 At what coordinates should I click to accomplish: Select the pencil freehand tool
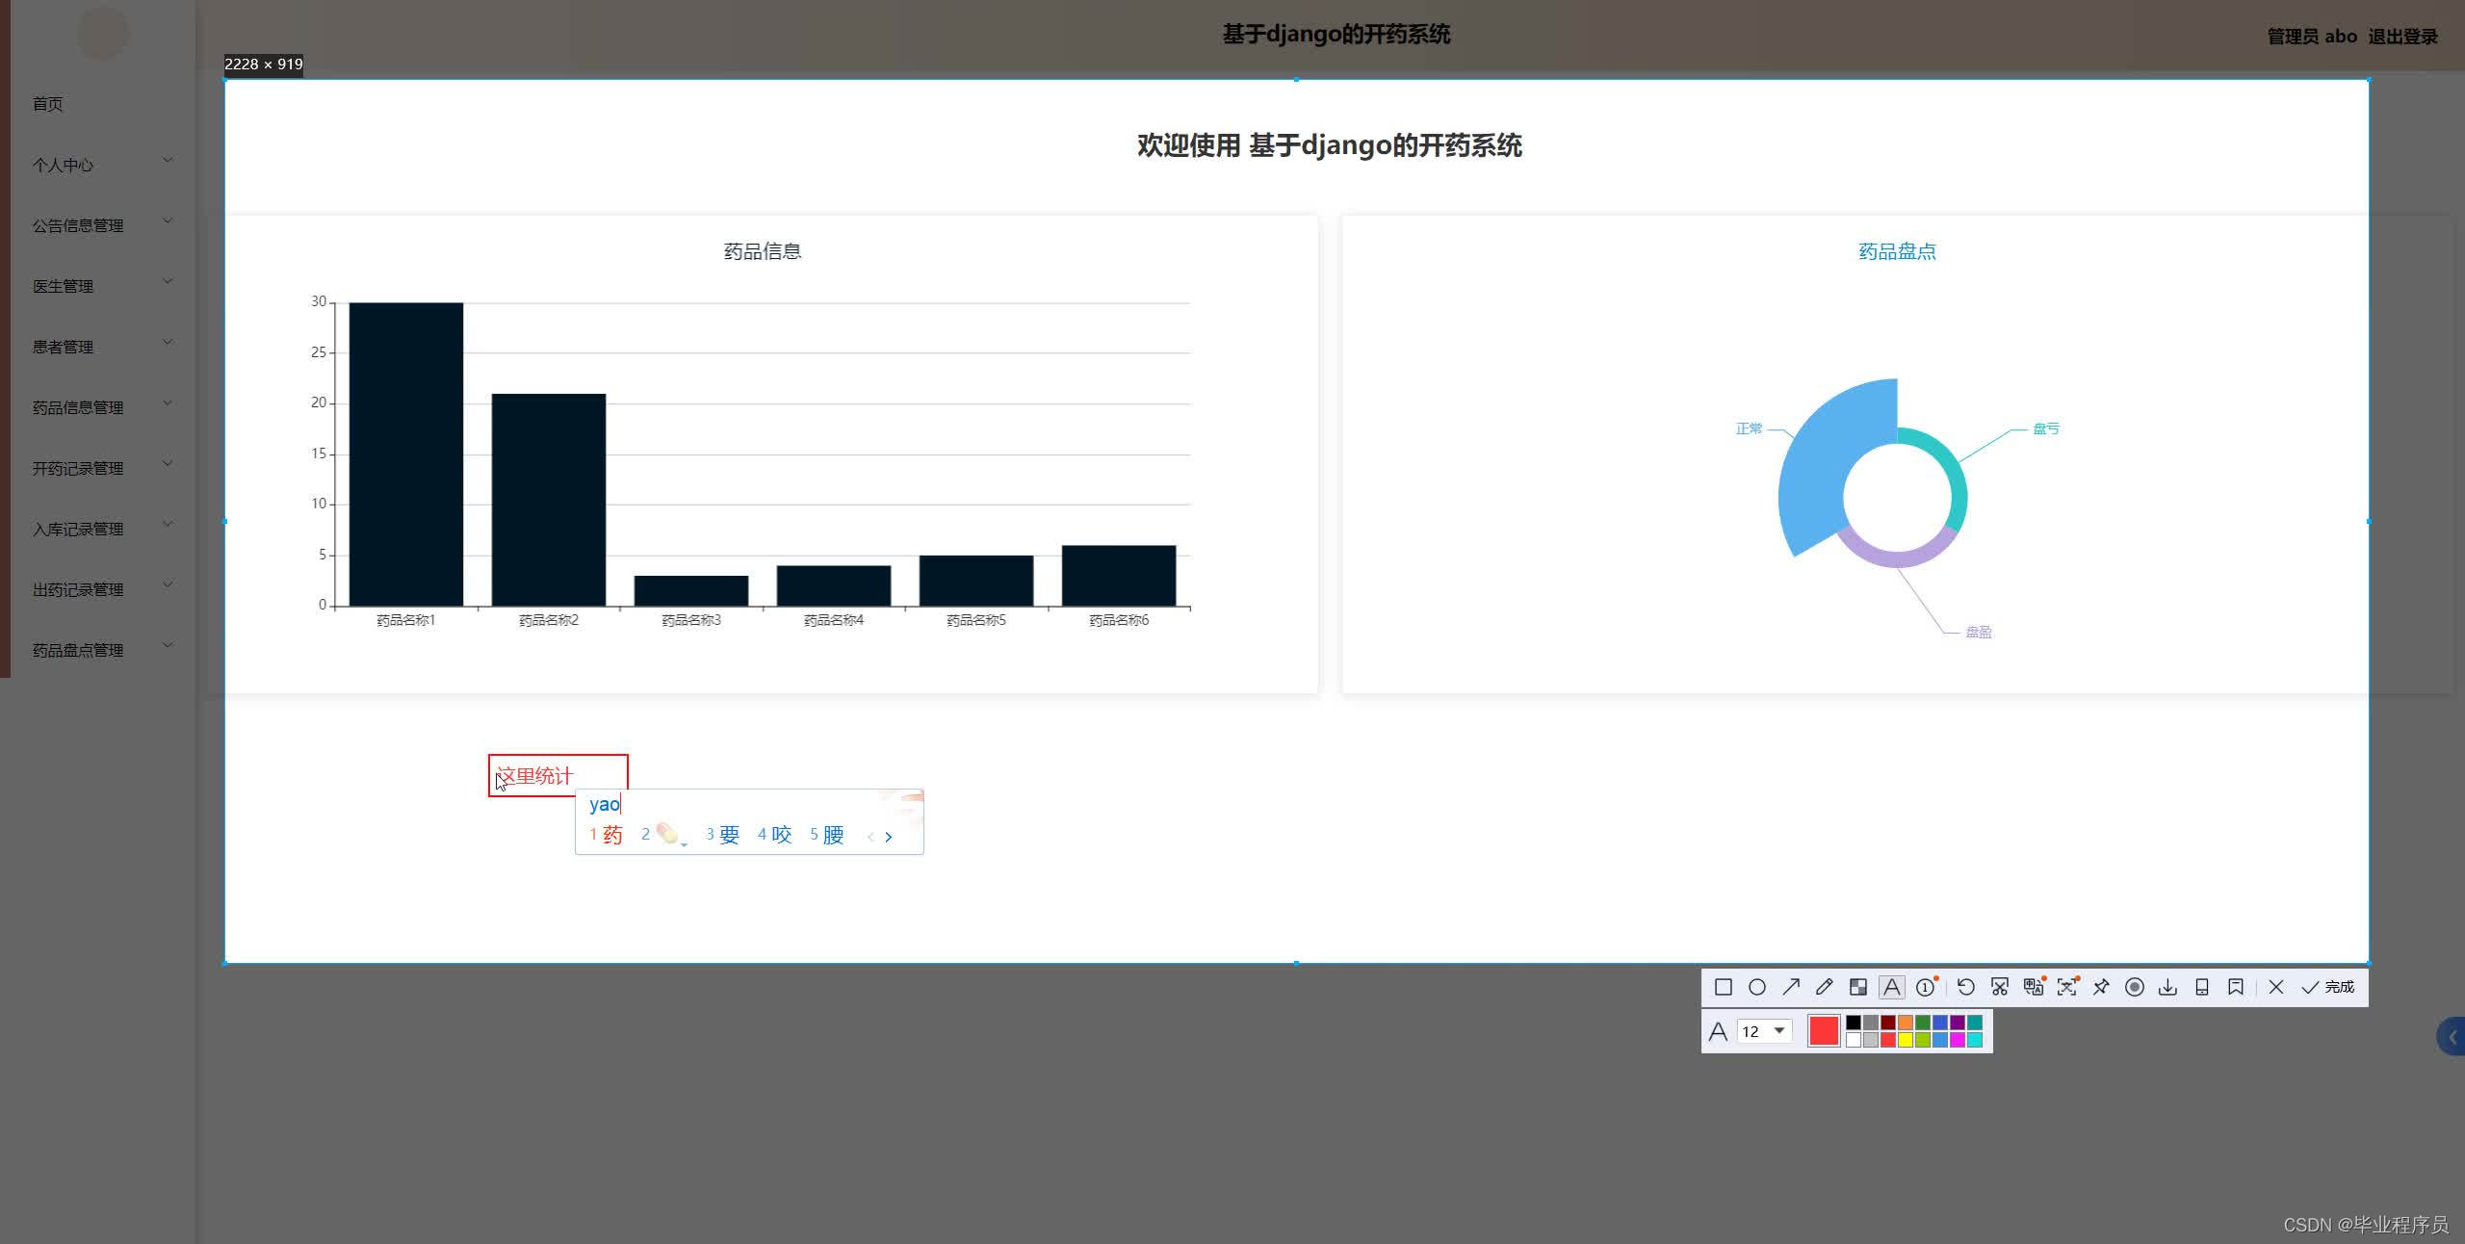click(1825, 987)
